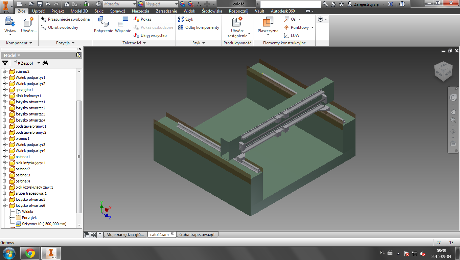Open the fx parameters icon

tap(199, 4)
